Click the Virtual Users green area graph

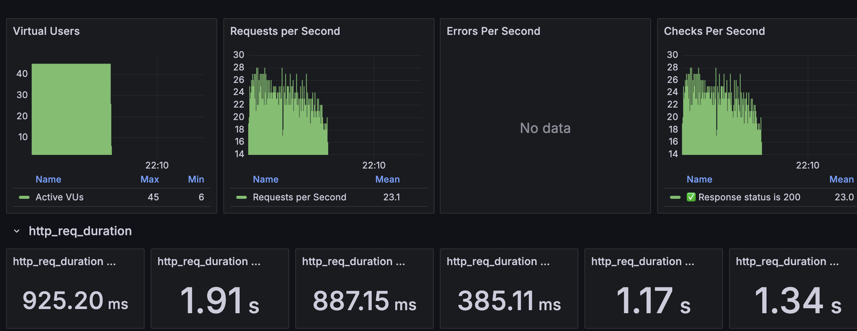point(72,109)
